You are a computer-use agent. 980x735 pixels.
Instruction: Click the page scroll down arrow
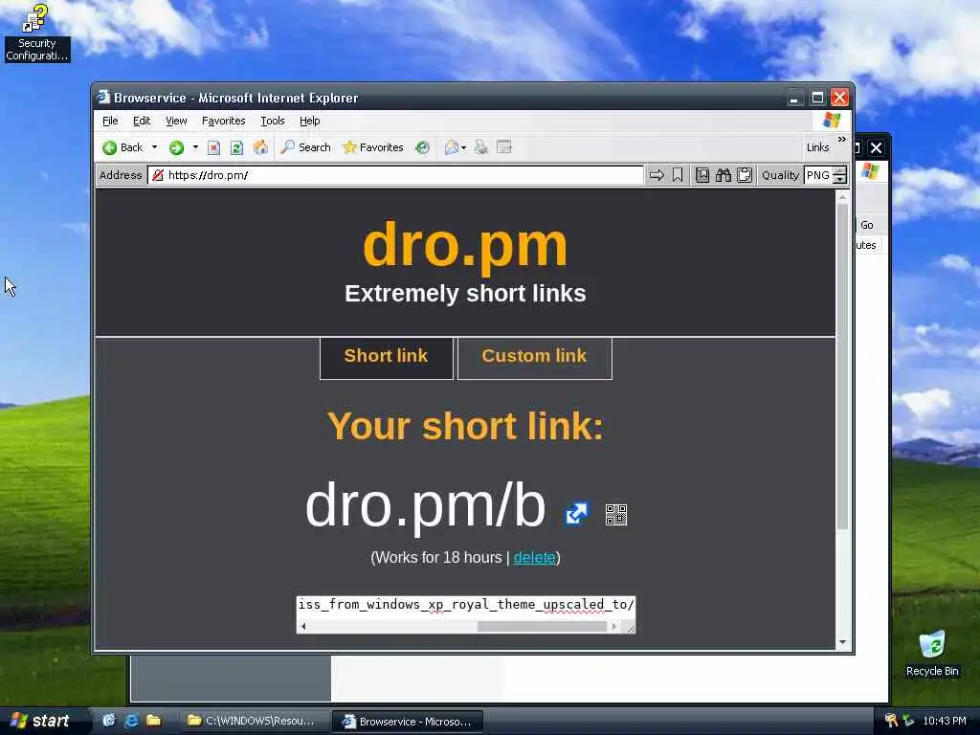842,642
